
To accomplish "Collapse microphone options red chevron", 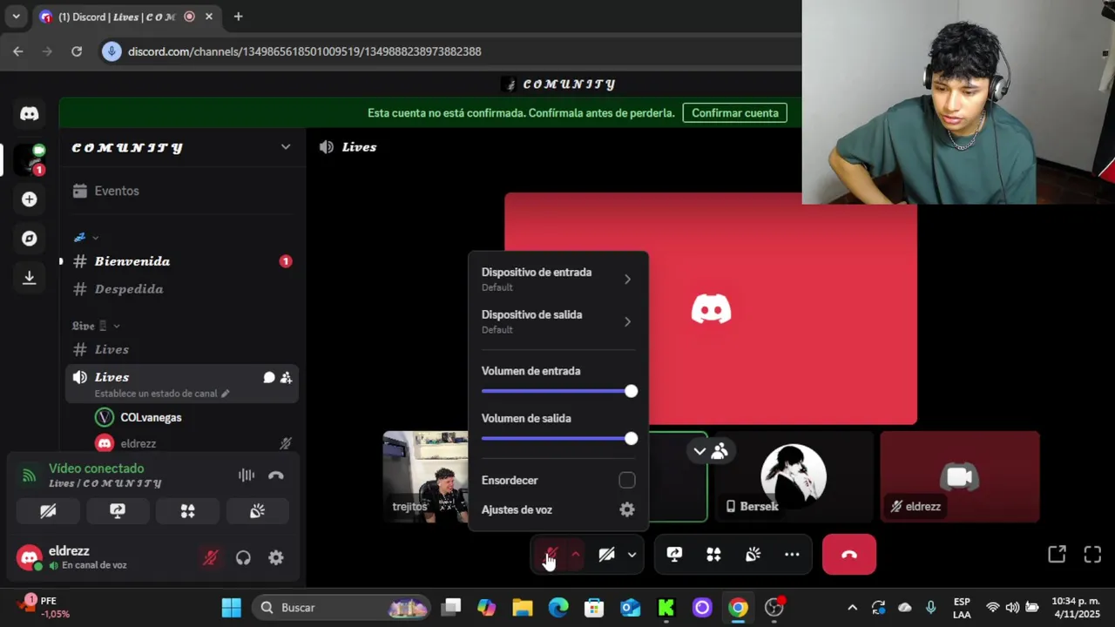I will (575, 555).
